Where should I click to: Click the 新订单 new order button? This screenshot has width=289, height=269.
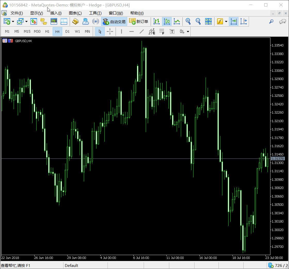click(x=139, y=22)
